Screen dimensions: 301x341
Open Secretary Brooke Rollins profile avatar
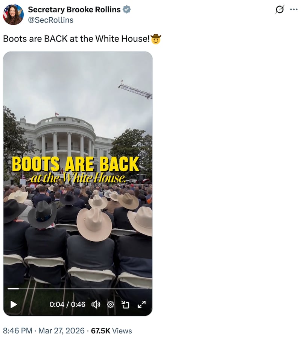point(13,15)
